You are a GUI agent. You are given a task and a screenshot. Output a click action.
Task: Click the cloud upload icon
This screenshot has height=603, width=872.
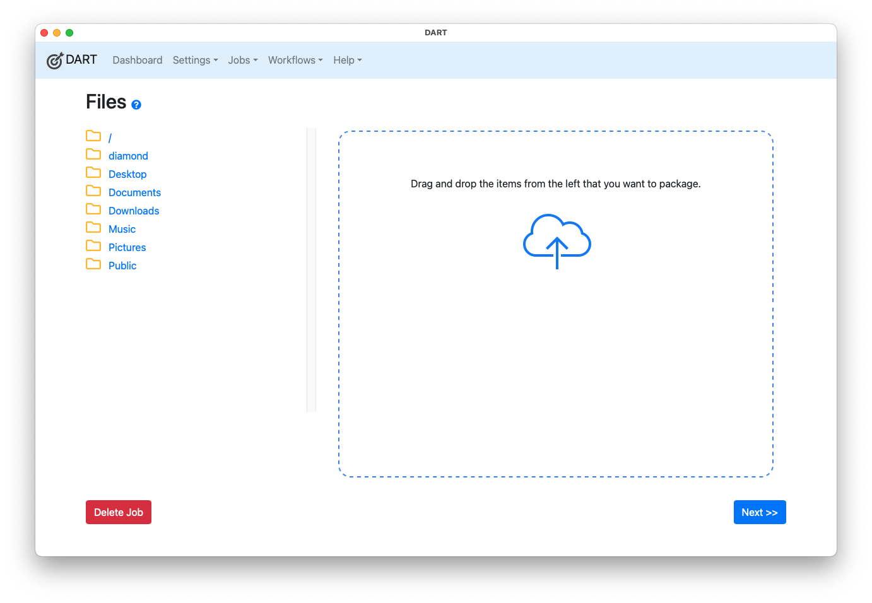click(557, 241)
